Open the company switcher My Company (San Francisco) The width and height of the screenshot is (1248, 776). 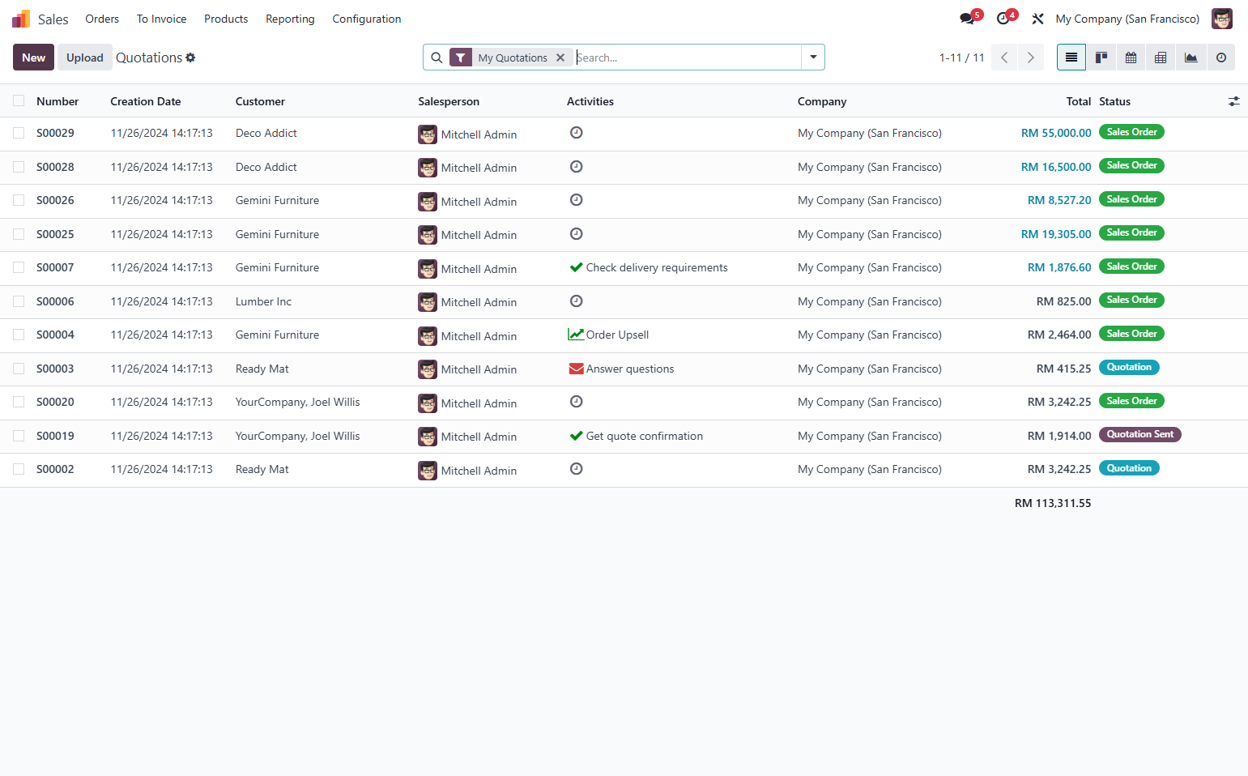[1127, 19]
